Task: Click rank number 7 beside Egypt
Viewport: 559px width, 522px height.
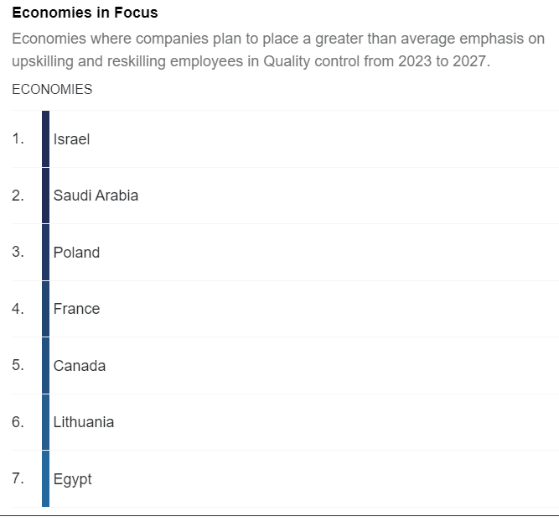Action: 18,479
